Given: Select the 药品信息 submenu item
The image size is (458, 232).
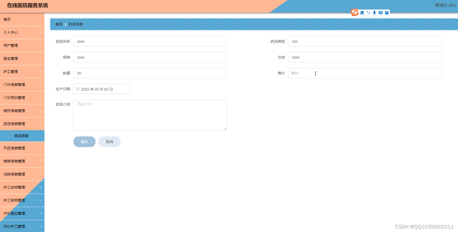Looking at the screenshot, I should coord(22,136).
